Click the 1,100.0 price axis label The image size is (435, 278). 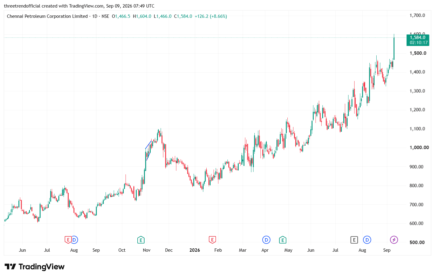click(417, 129)
